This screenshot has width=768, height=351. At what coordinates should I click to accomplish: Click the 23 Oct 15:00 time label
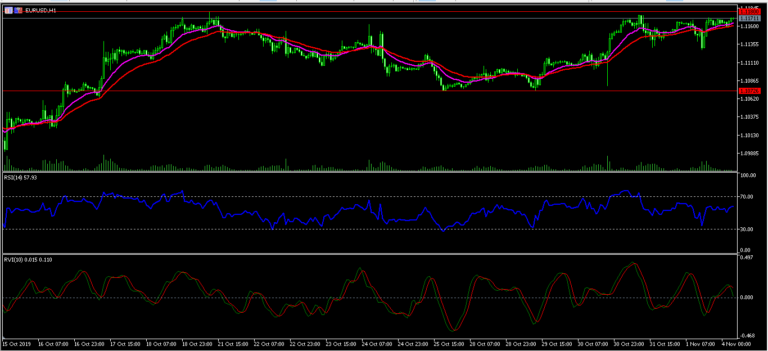coord(341,343)
